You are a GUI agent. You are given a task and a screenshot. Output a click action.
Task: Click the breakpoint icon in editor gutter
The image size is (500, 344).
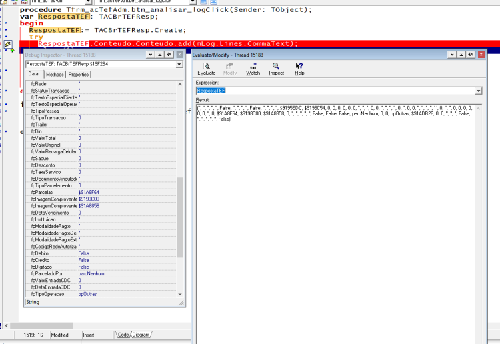[7, 44]
